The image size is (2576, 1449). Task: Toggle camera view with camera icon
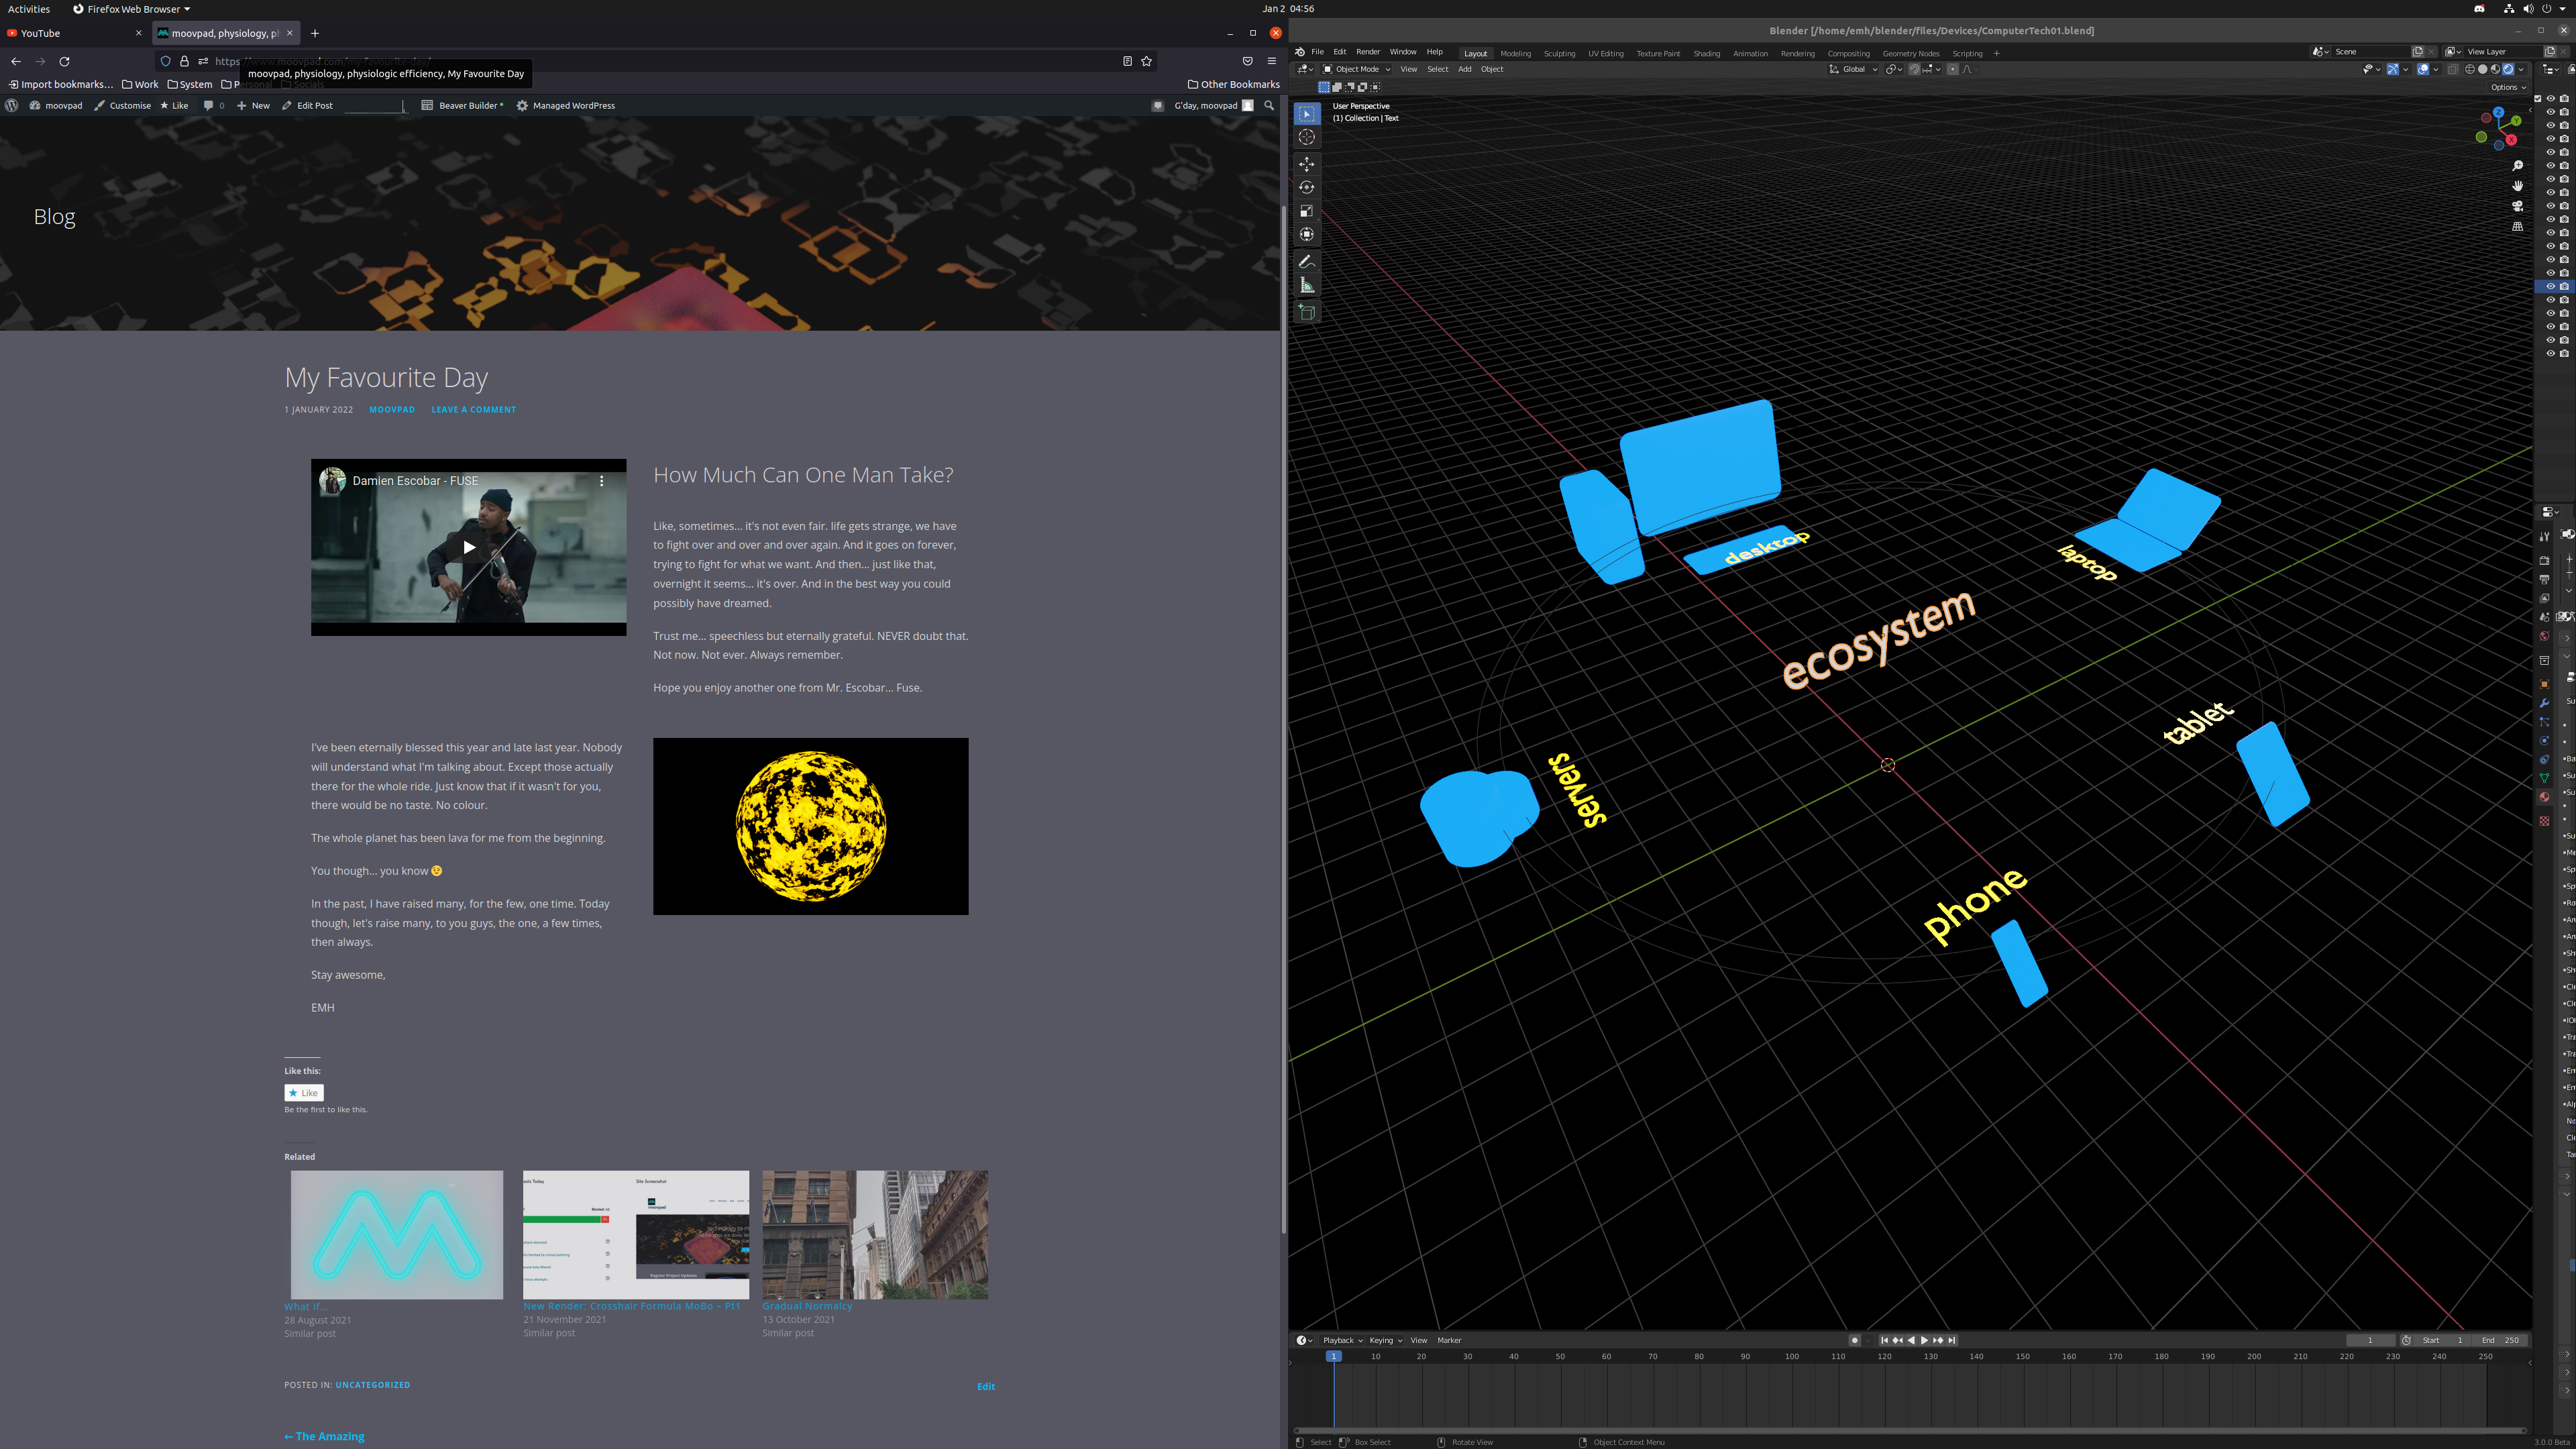coord(2518,206)
